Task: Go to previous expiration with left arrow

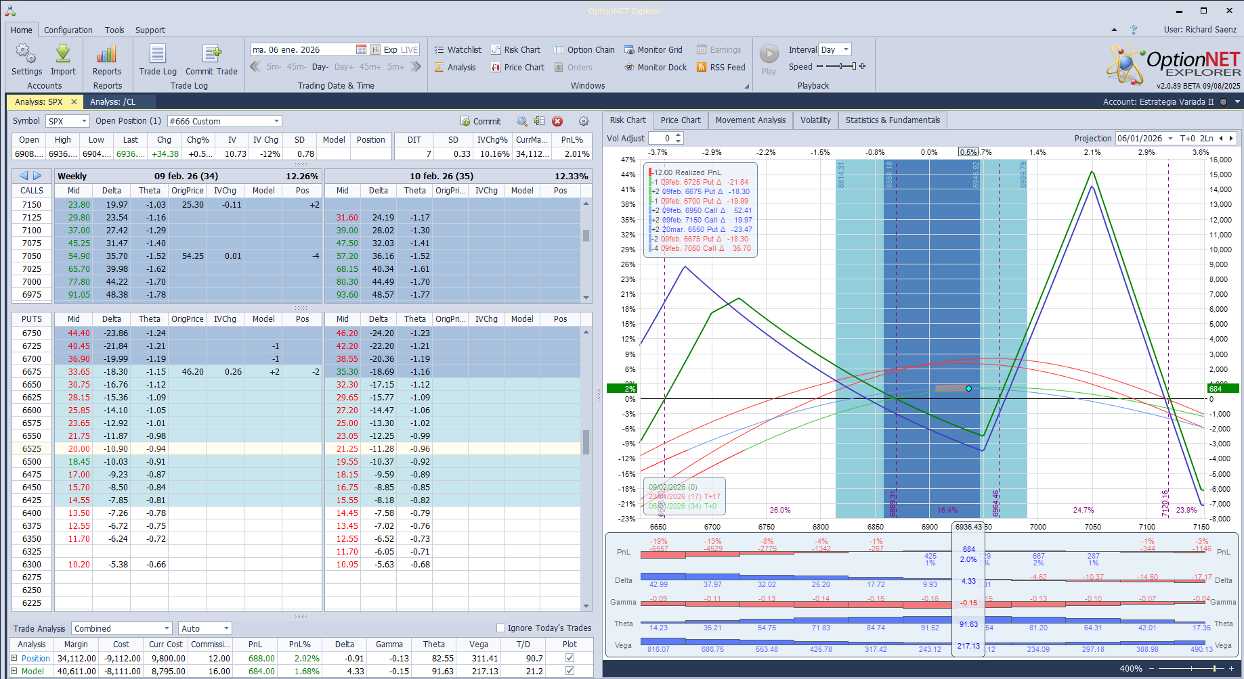Action: pos(24,176)
